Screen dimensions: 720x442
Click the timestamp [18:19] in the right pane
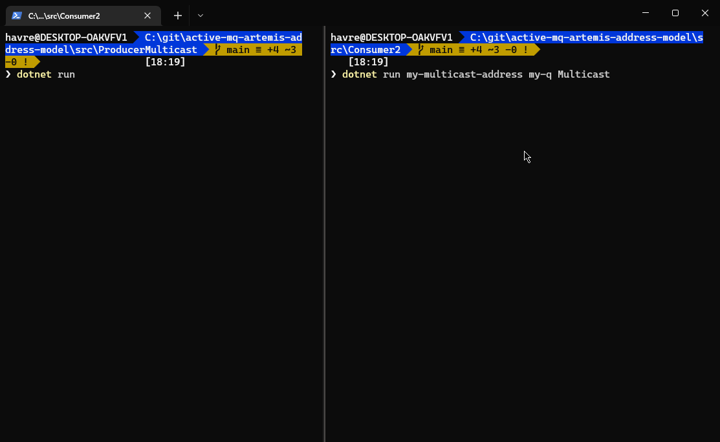[369, 61]
